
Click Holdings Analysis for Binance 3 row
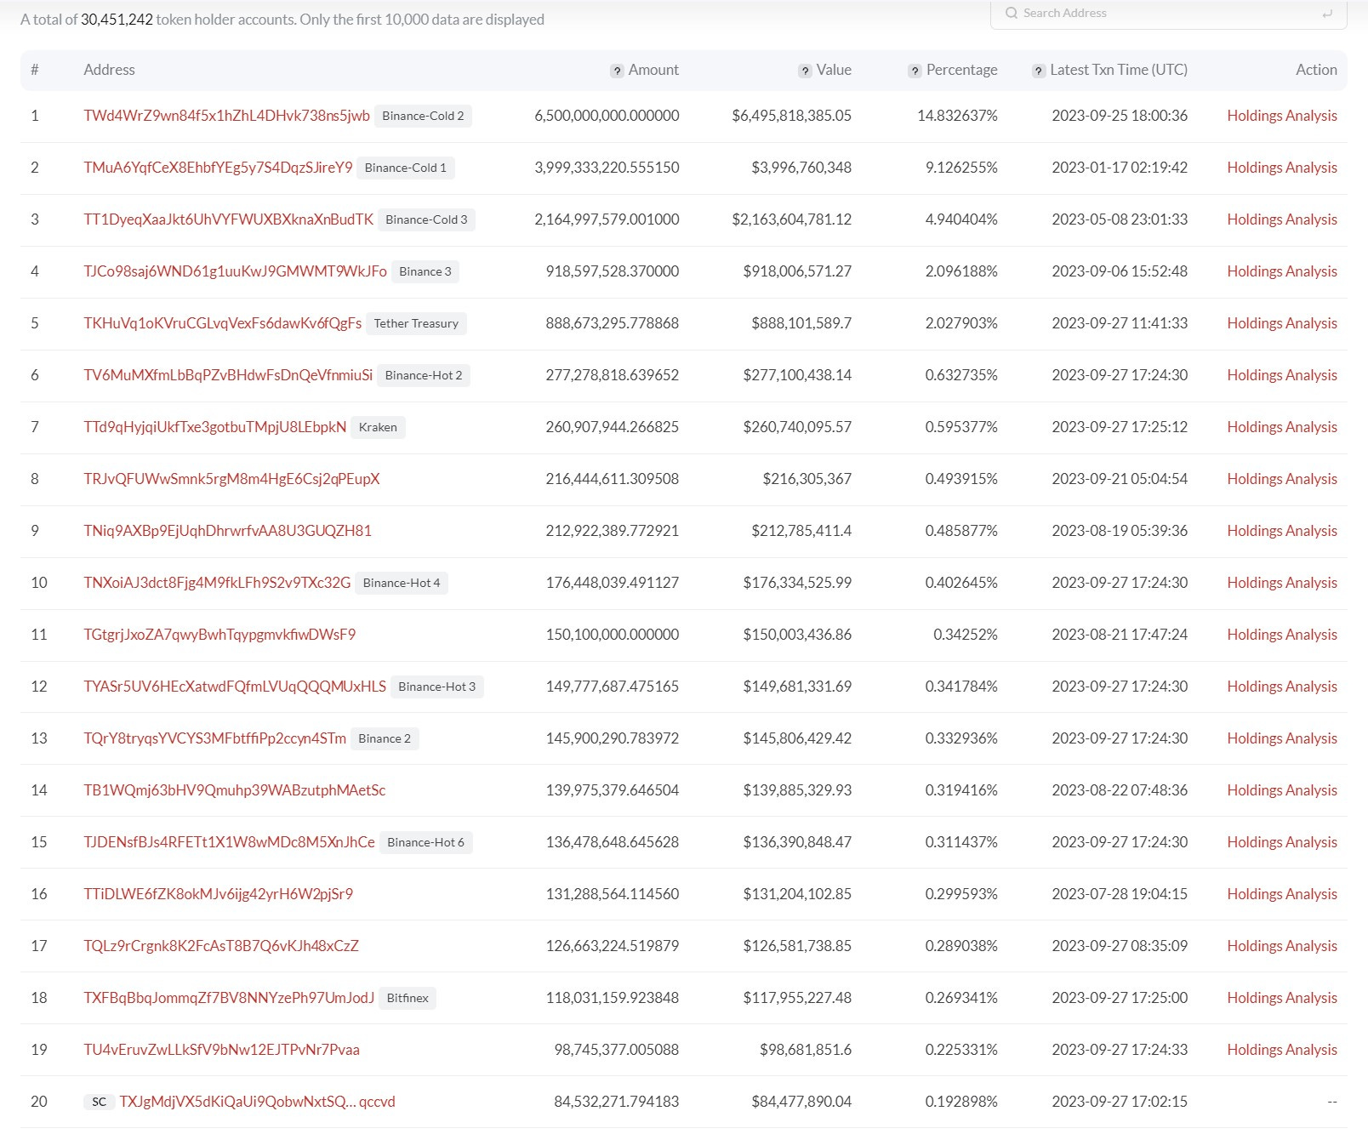pos(1281,271)
